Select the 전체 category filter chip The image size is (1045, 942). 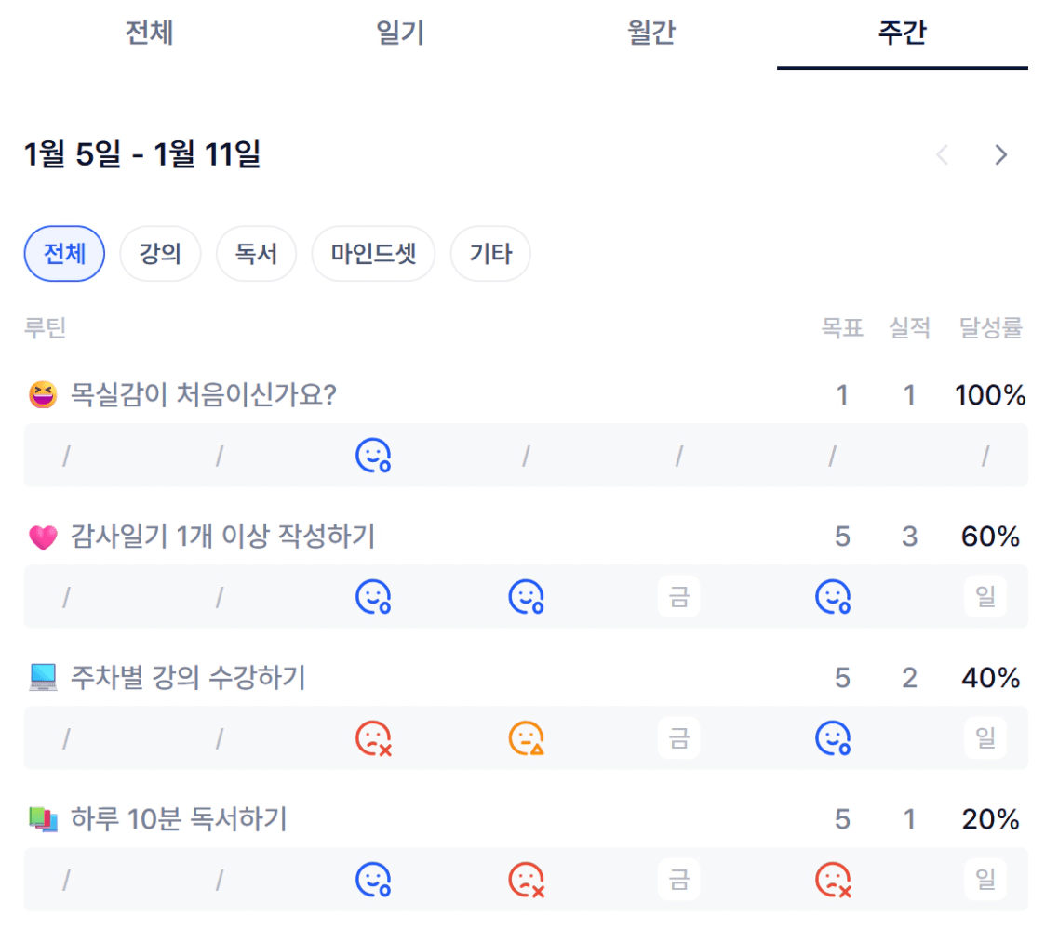(x=64, y=254)
